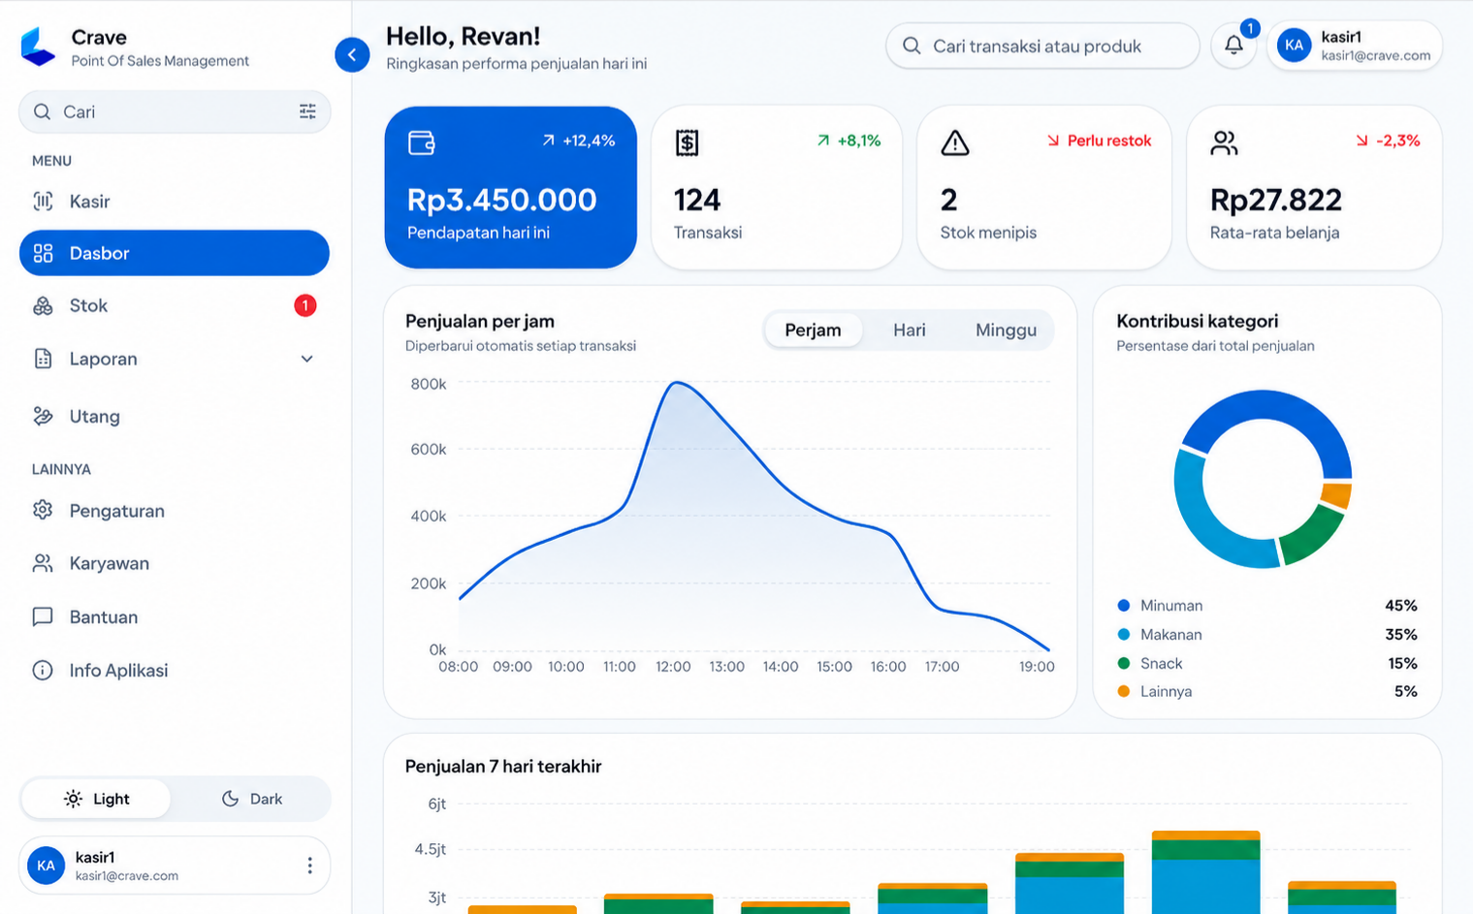The width and height of the screenshot is (1473, 914).
Task: Click the Dasbor grid icon
Action: [43, 253]
